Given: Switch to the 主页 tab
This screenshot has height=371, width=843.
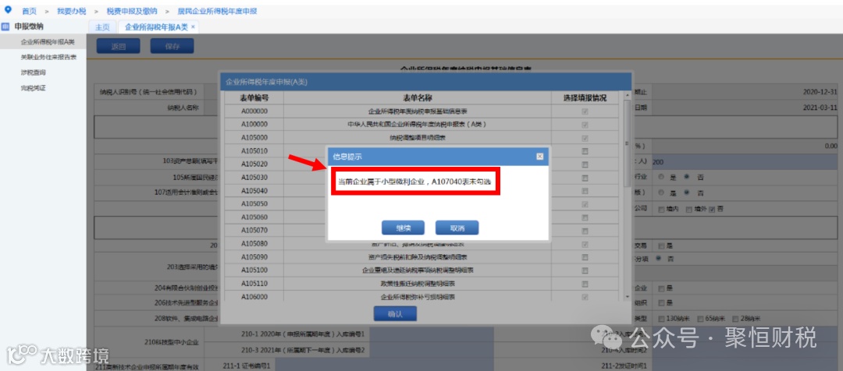Looking at the screenshot, I should coord(102,26).
